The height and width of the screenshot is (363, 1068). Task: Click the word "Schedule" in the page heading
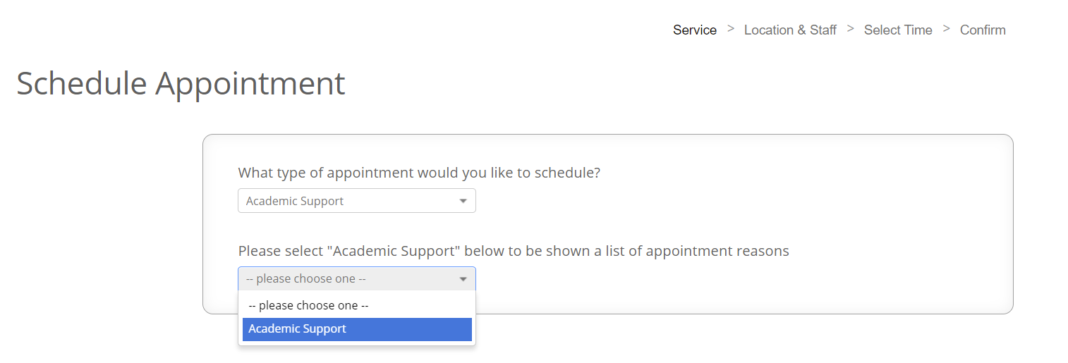point(83,83)
